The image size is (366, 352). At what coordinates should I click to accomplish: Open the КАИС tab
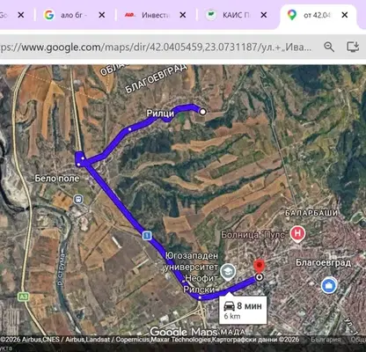(x=231, y=15)
